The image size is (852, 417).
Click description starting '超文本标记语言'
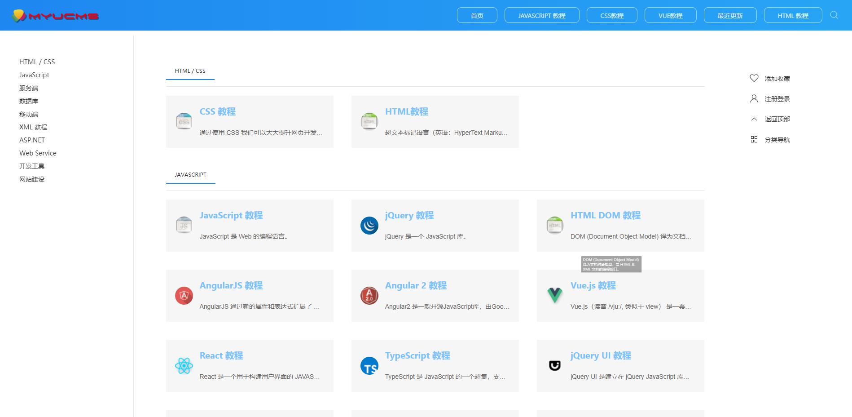pos(446,133)
